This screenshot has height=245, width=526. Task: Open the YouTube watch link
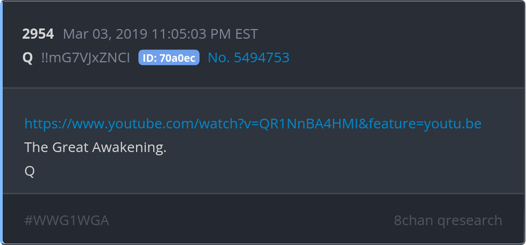coord(253,124)
